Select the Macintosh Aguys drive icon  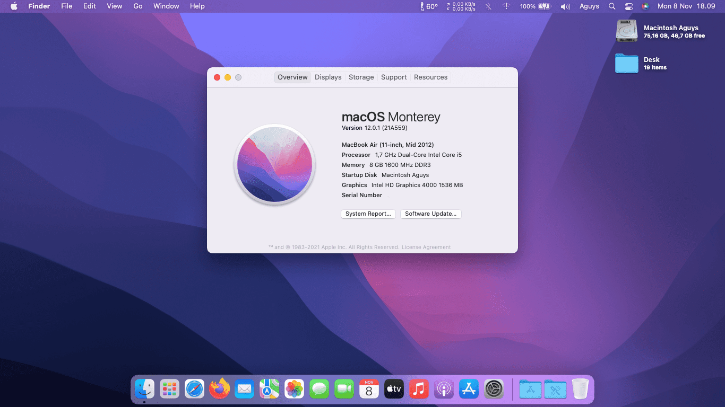click(626, 31)
